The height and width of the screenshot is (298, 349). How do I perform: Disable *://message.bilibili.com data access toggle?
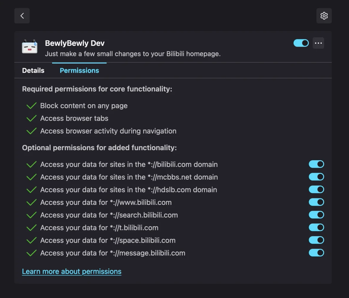click(x=316, y=253)
